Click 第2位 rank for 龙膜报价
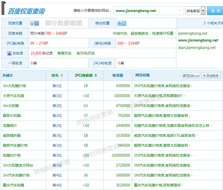Screen dimensions: 223x190 pyautogui.click(x=57, y=126)
